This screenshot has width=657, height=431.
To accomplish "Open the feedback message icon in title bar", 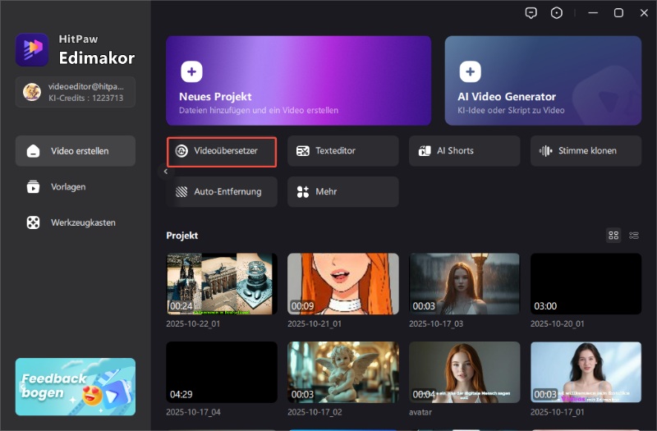I will [x=531, y=13].
